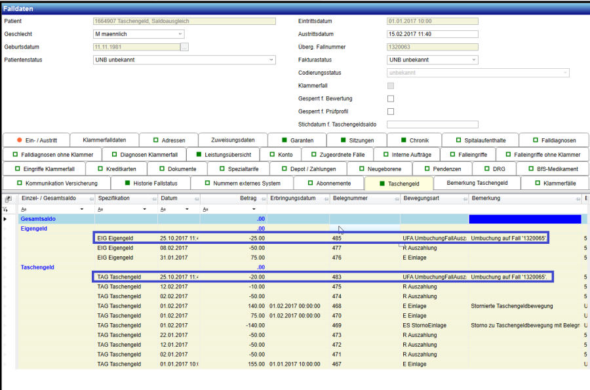Toggle the Gesperrt f. Prüfprofil checkbox
Screen dimensions: 590x390
pos(391,111)
